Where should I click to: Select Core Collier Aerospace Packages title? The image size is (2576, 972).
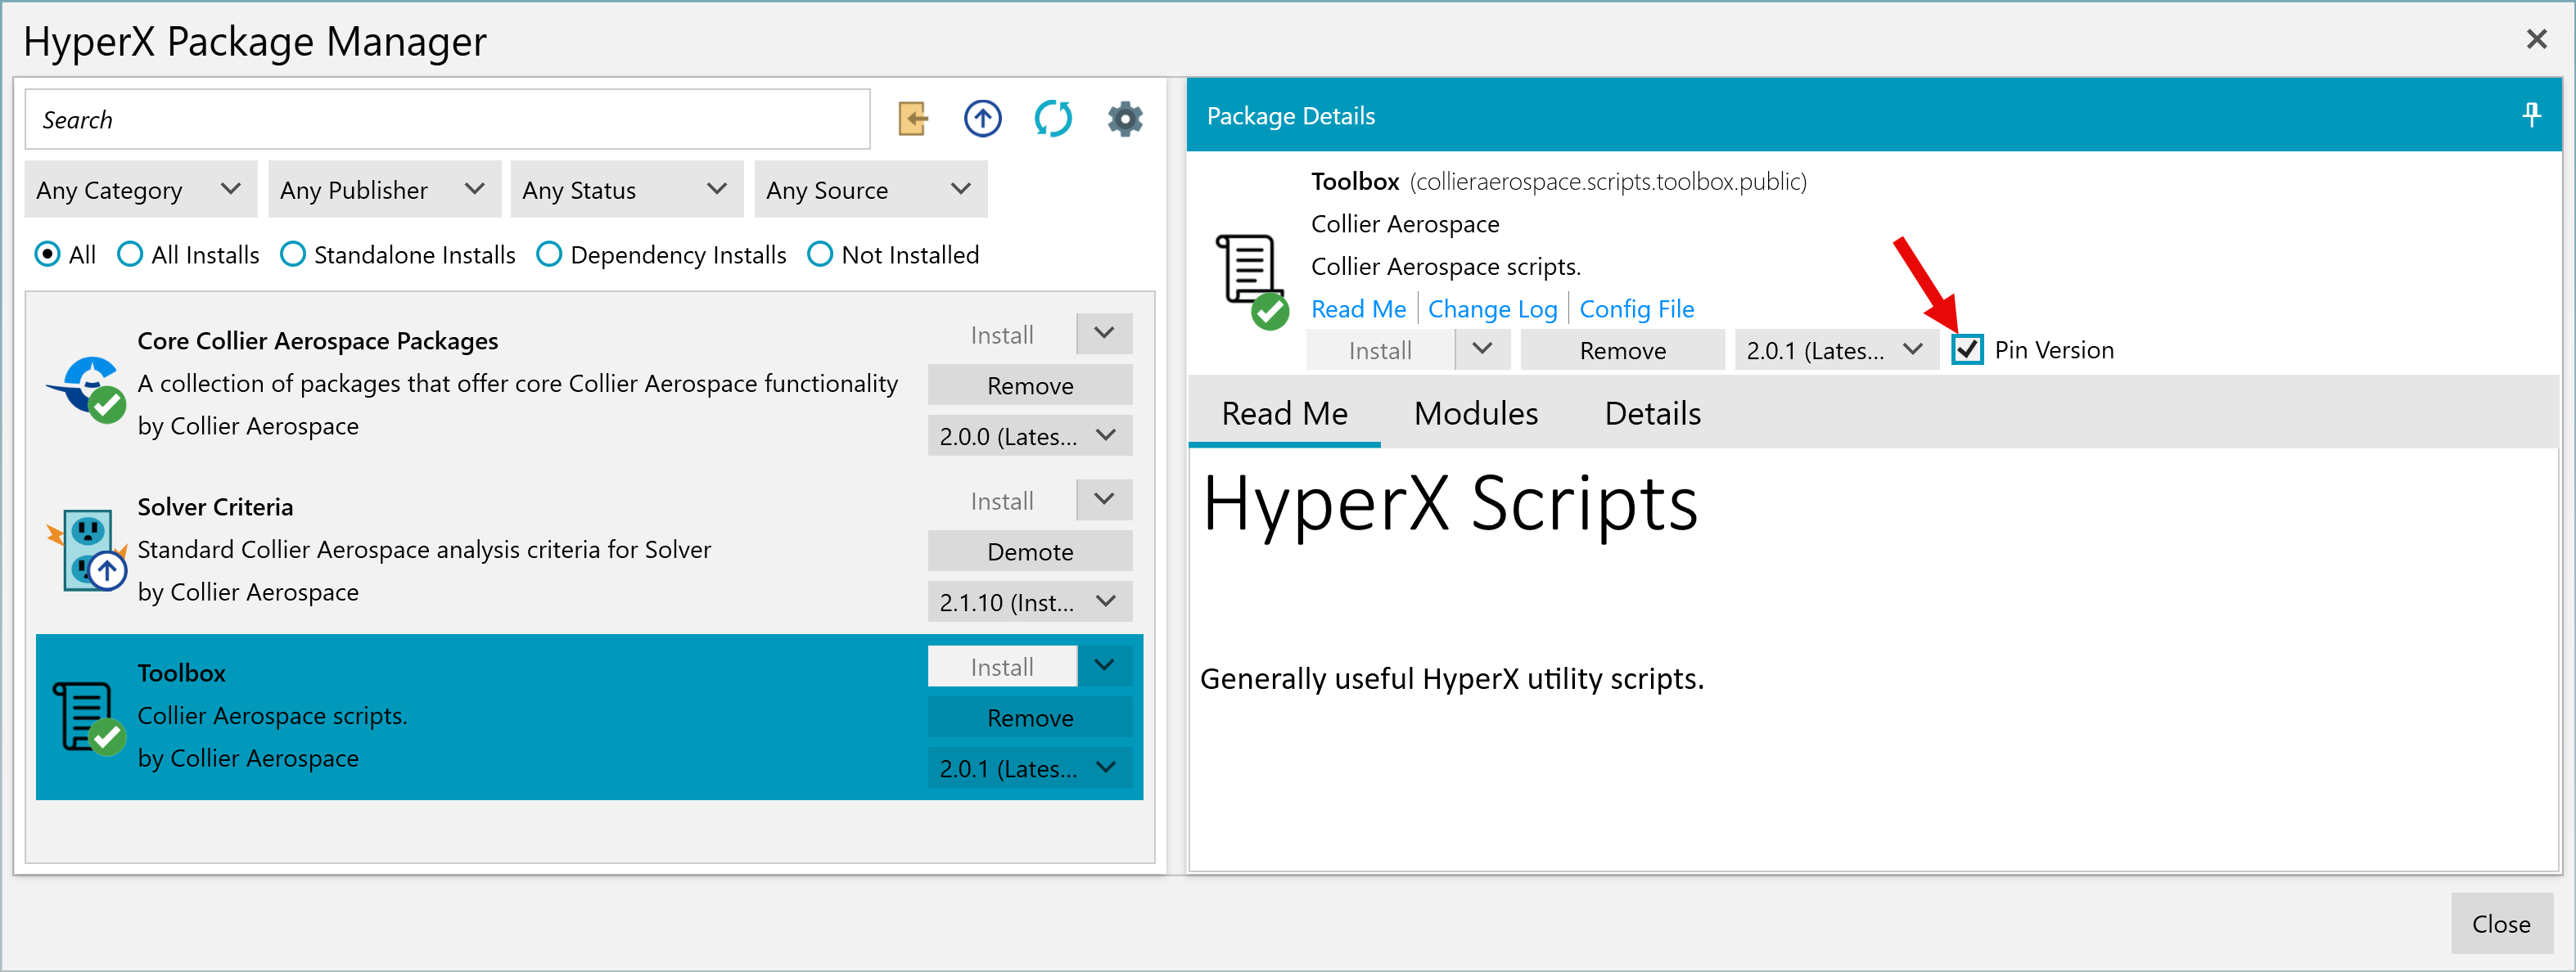point(317,340)
